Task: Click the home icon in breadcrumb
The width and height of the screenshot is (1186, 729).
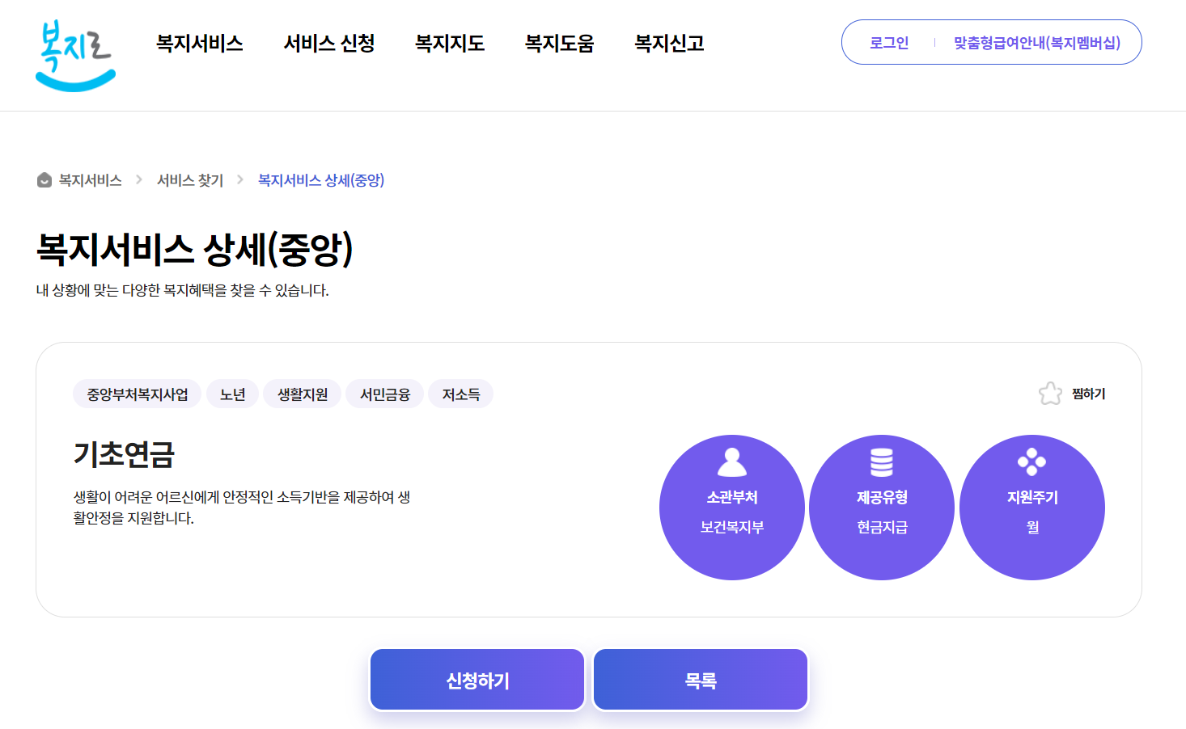Action: pyautogui.click(x=44, y=180)
